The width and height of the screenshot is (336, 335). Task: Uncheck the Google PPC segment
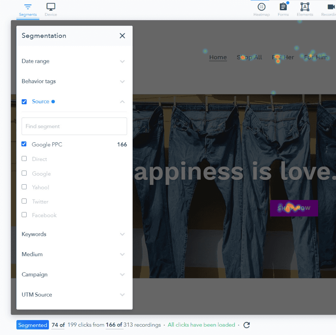pos(24,144)
